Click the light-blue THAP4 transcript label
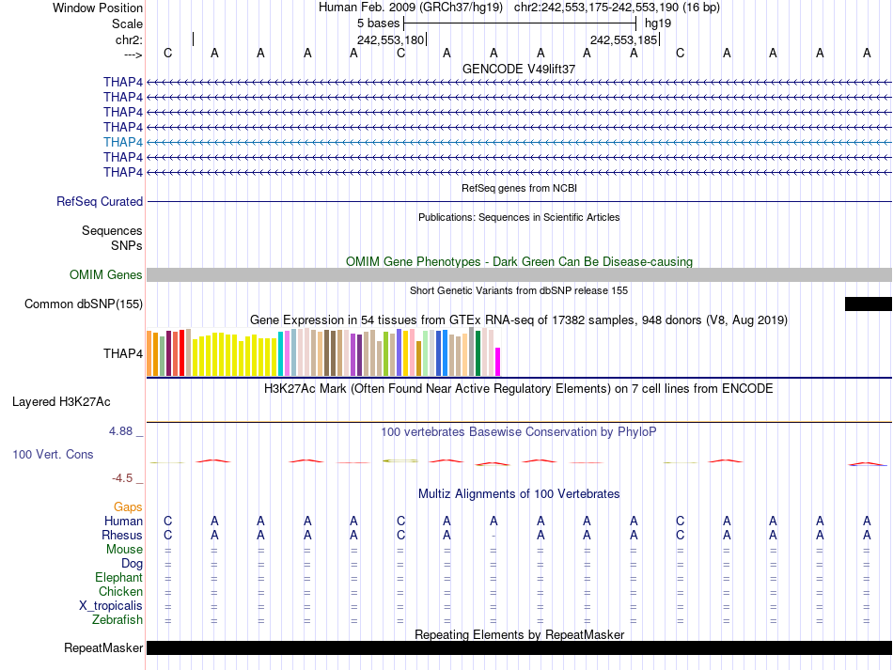 coord(123,142)
